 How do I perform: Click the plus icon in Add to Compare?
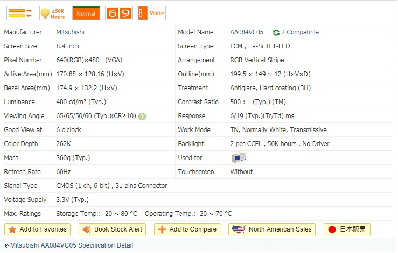point(162,229)
